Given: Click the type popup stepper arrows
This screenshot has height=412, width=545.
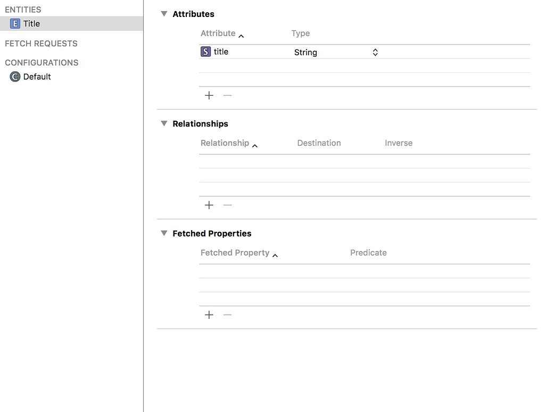Looking at the screenshot, I should (375, 53).
